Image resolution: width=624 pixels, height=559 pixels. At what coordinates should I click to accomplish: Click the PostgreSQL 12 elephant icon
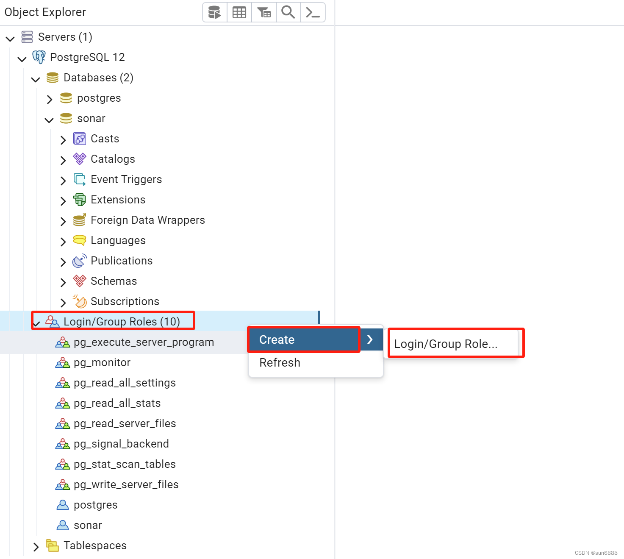coord(39,57)
